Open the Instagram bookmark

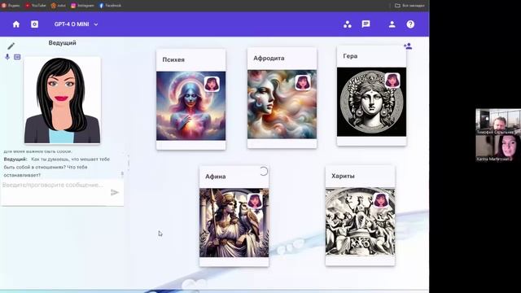coord(82,6)
